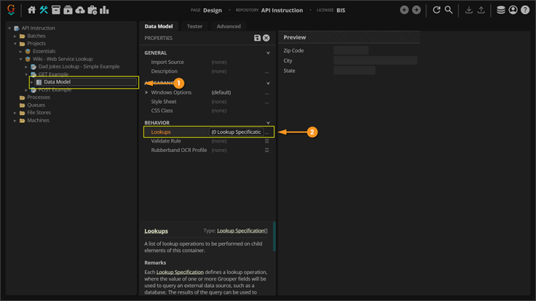
Task: Click the cancel X icon in Properties
Action: point(266,39)
